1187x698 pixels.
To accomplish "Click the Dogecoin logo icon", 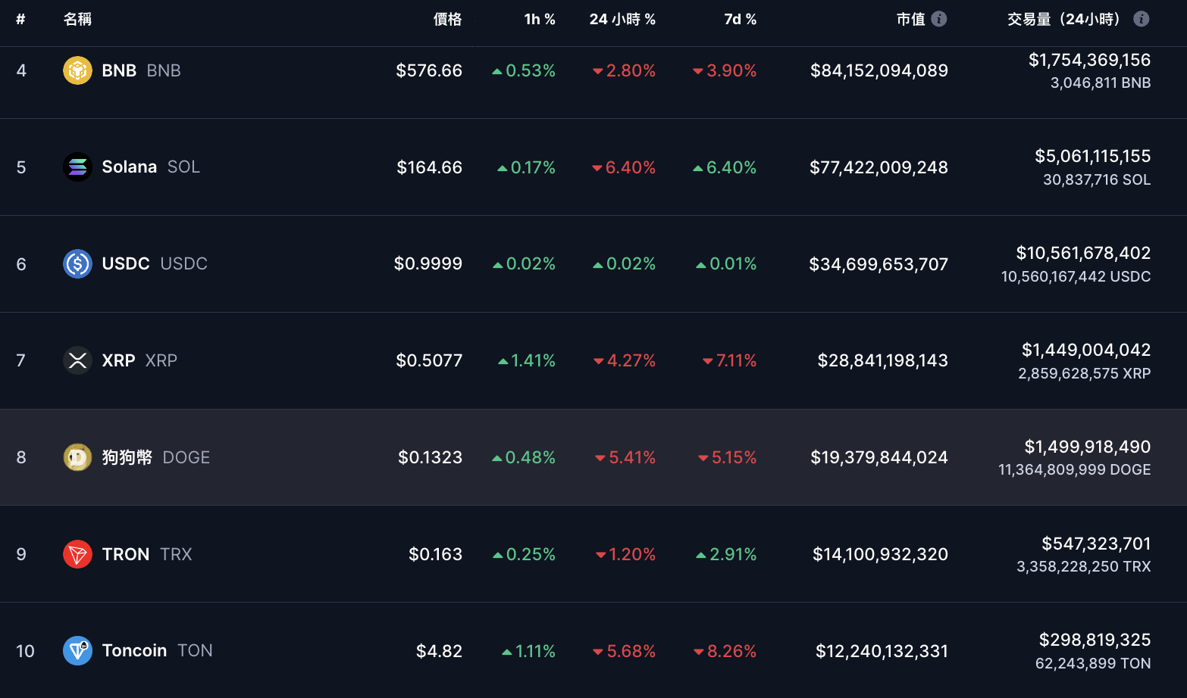I will pyautogui.click(x=77, y=457).
